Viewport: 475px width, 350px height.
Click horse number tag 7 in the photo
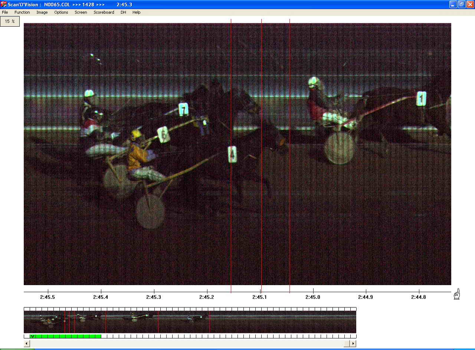[x=183, y=109]
